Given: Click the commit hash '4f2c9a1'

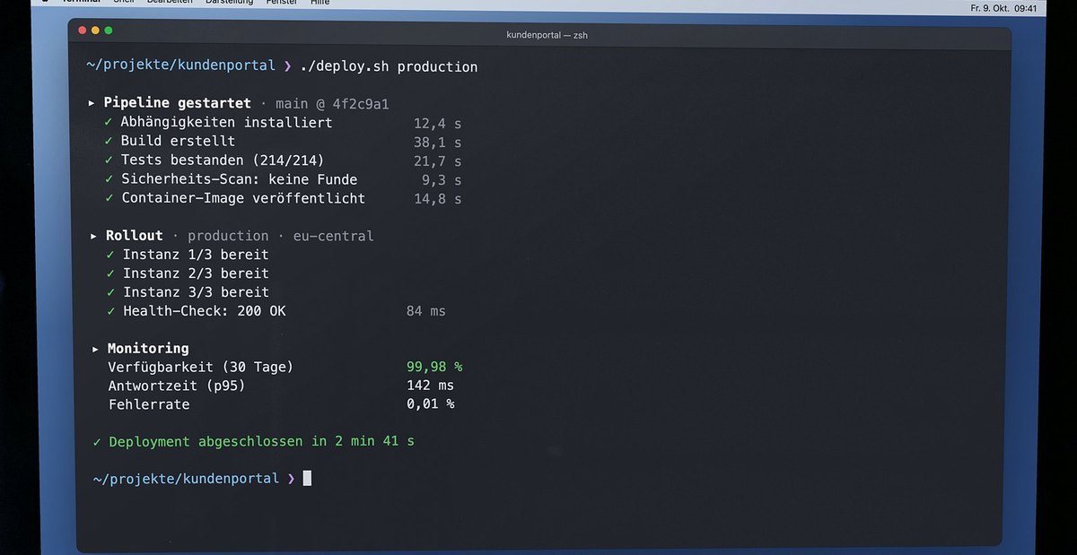Looking at the screenshot, I should tap(360, 104).
